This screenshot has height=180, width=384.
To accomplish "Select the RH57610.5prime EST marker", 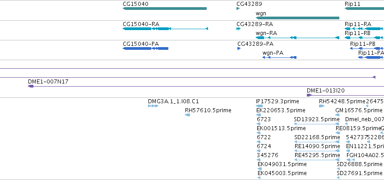I will [x=188, y=115].
